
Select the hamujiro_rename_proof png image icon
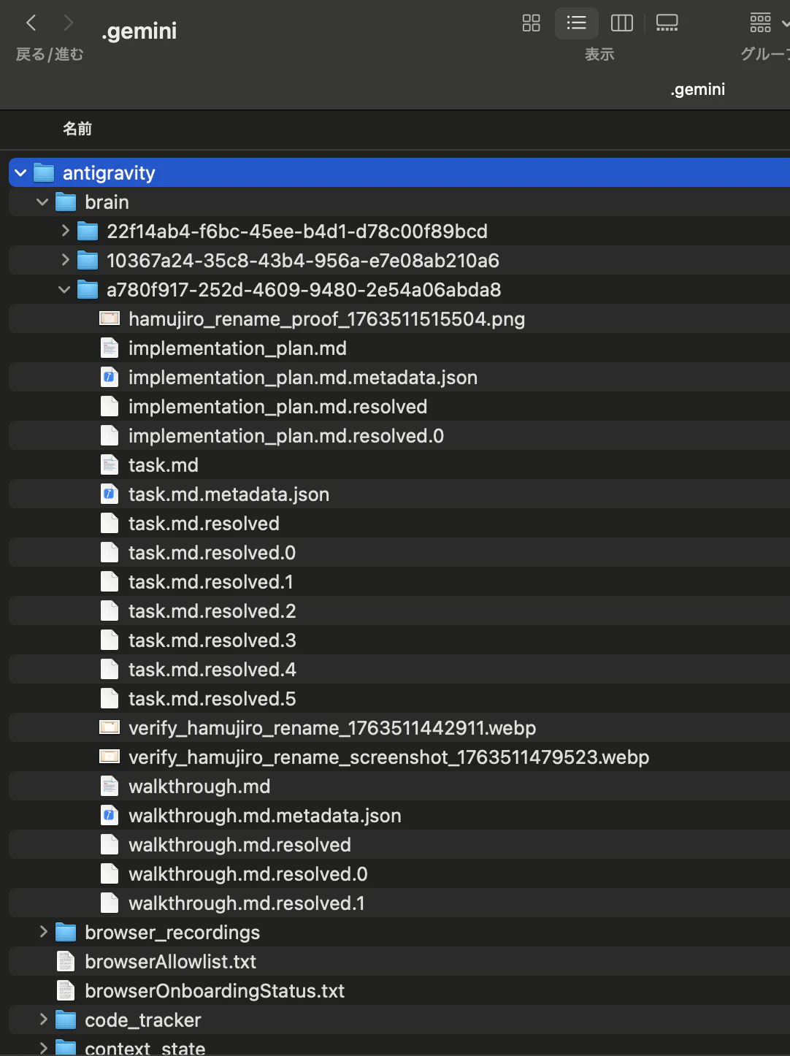point(110,318)
